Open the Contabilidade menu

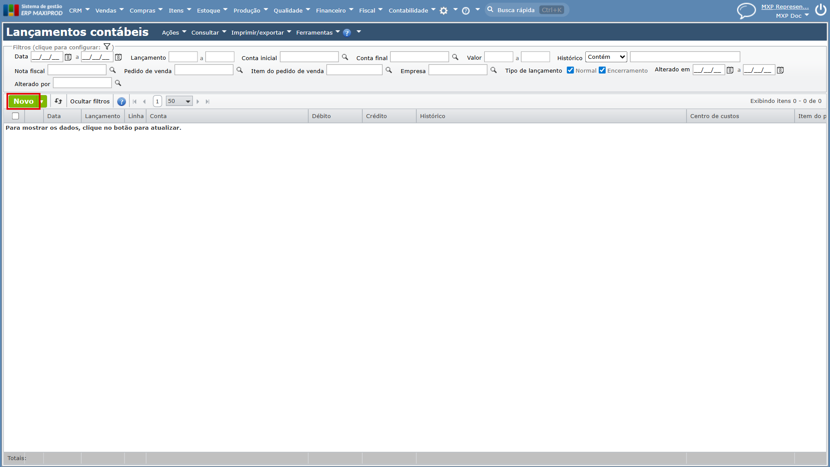tap(412, 10)
